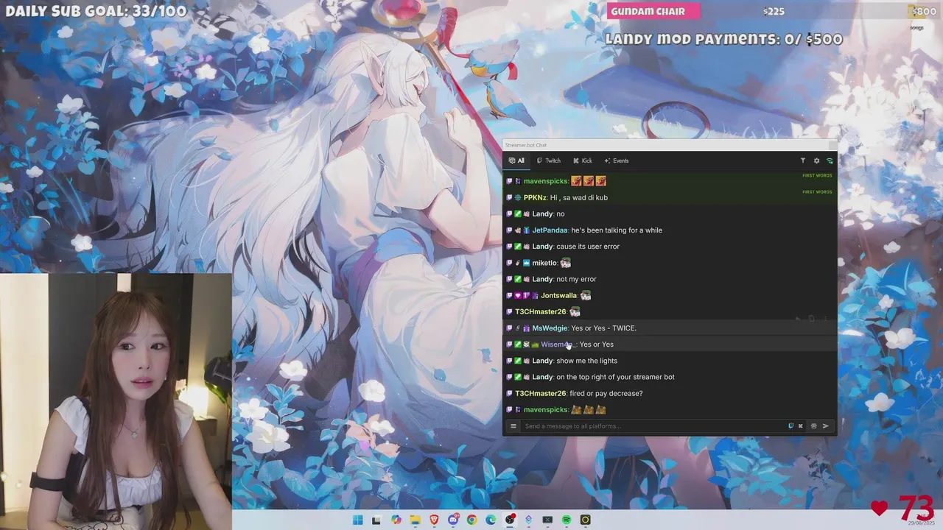Select message 'on the top right of your streamer bot'
Screen dimensions: 943x530
tap(615, 377)
